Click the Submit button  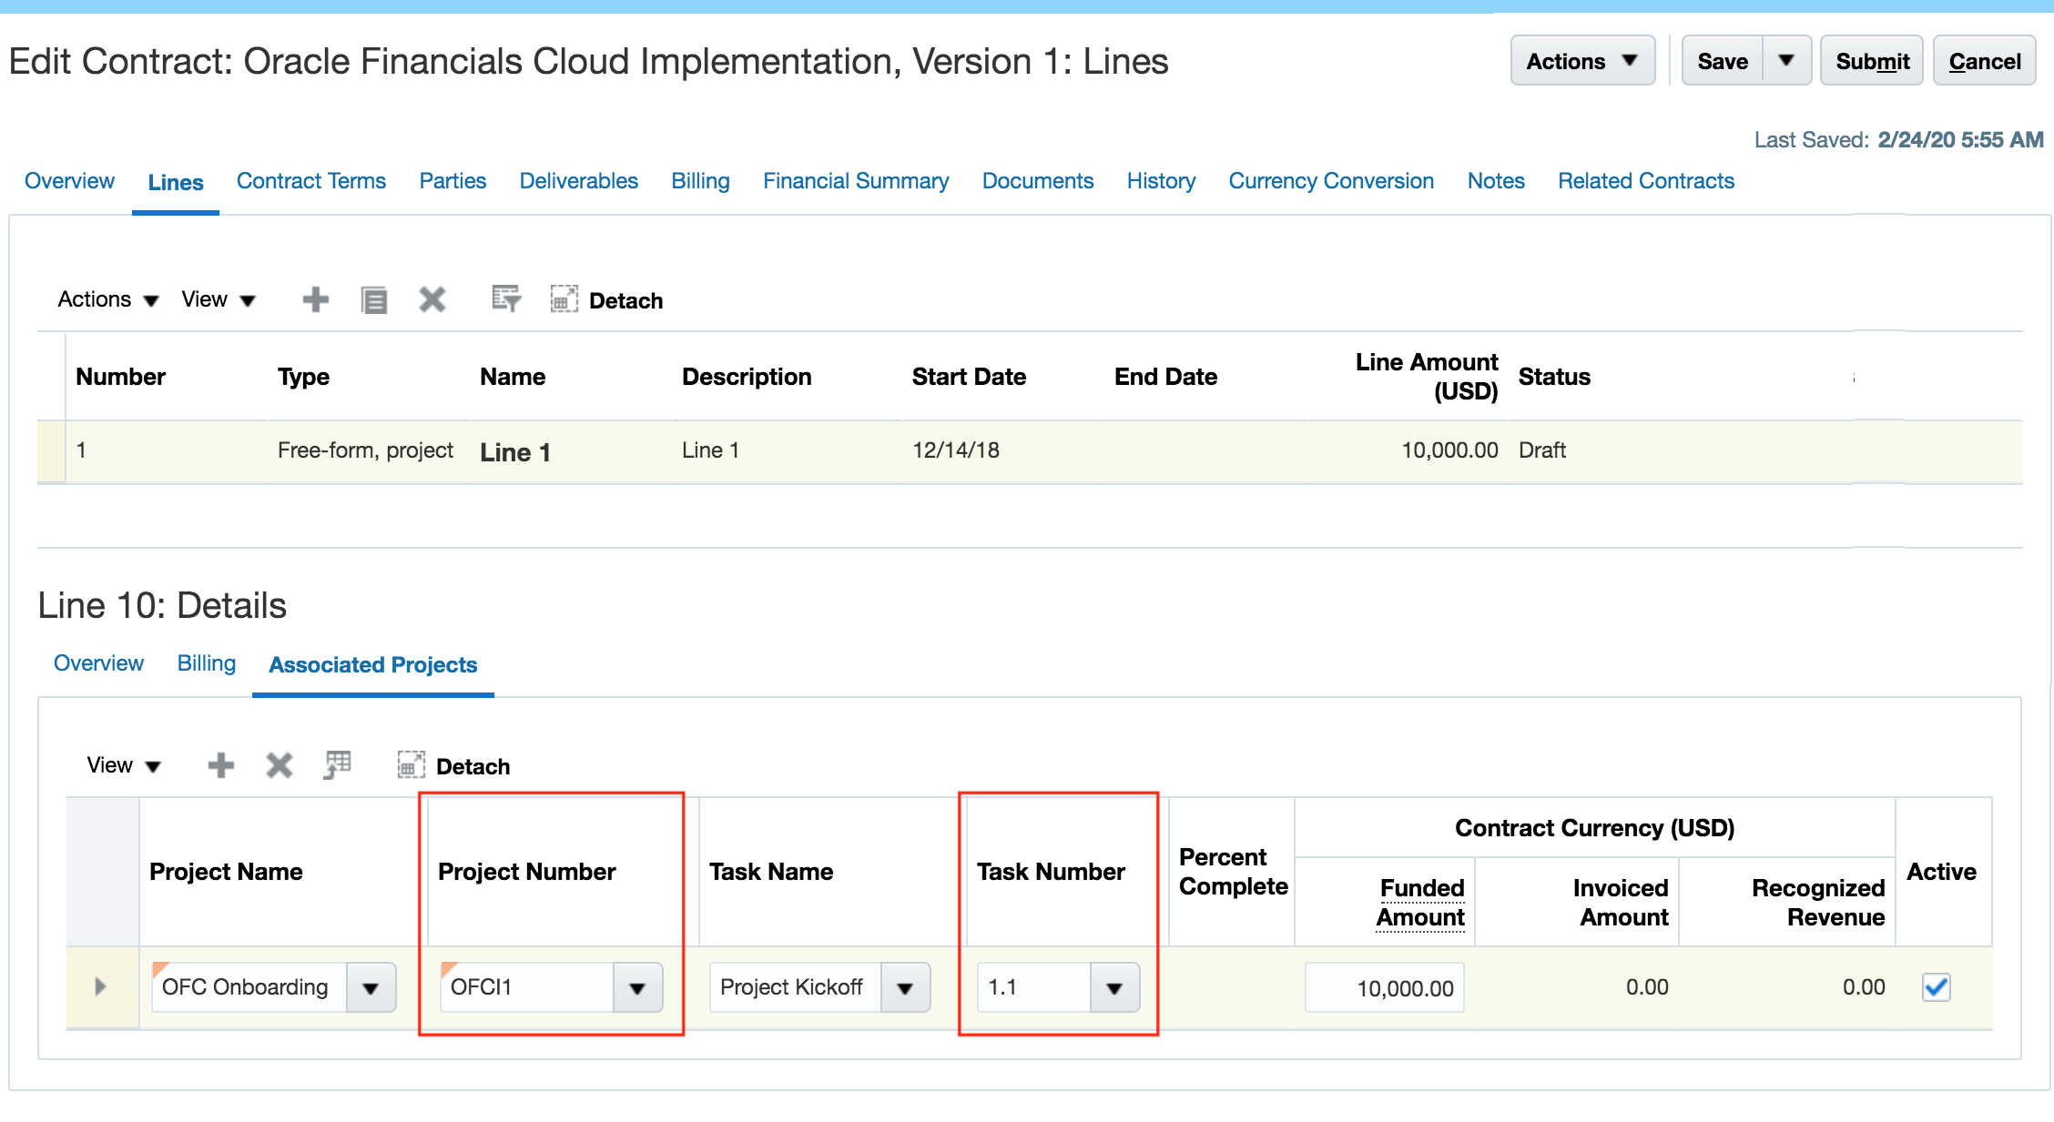[1872, 61]
